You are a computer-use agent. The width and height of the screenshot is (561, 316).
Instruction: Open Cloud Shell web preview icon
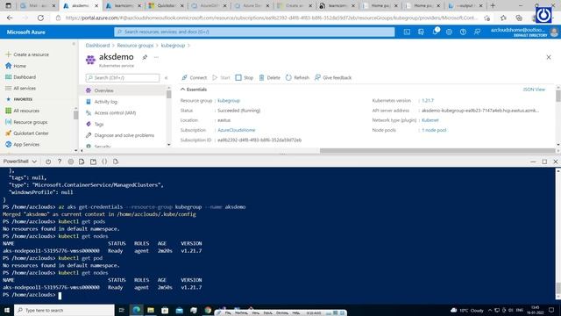(116, 162)
